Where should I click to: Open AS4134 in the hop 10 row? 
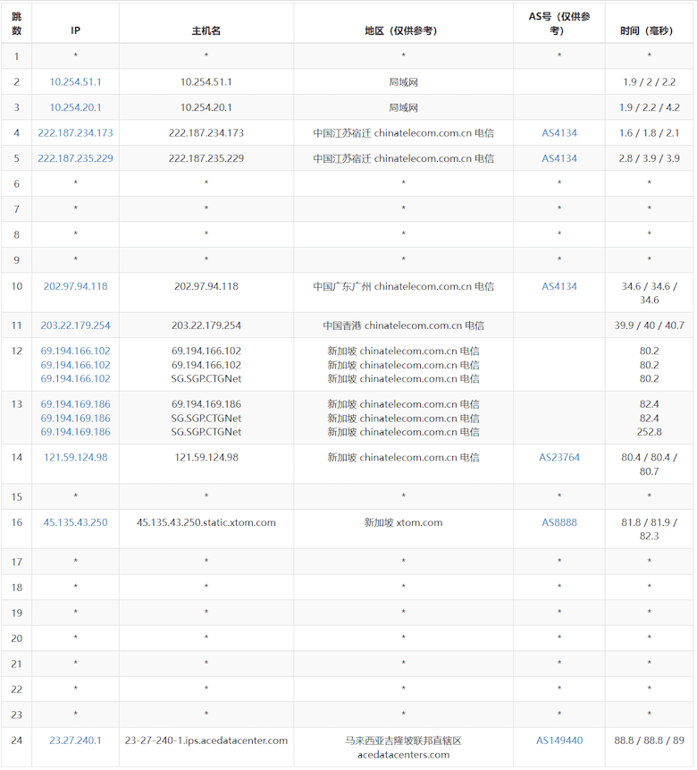[x=559, y=287]
